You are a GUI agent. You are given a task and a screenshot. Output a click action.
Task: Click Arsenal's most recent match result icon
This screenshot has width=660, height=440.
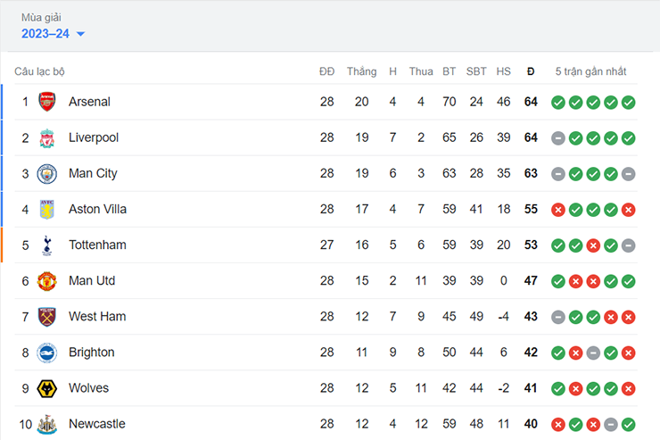coord(629,102)
